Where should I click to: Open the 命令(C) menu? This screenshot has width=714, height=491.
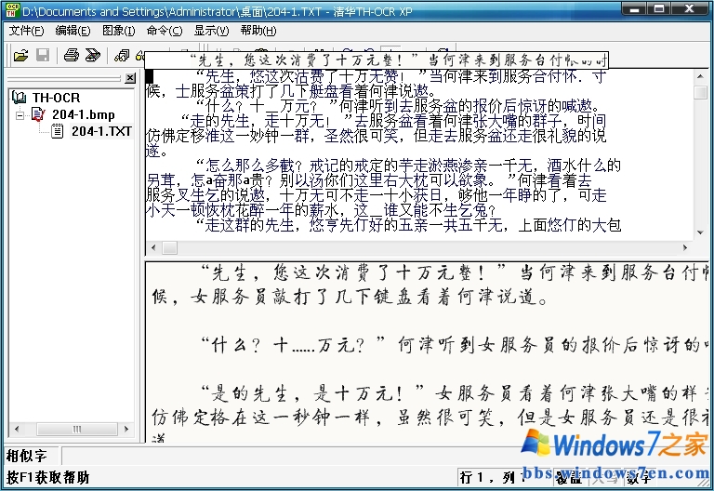(x=165, y=31)
